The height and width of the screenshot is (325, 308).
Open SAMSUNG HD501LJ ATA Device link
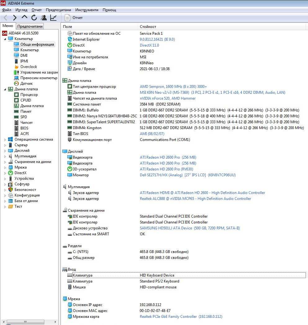pyautogui.click(x=190, y=228)
